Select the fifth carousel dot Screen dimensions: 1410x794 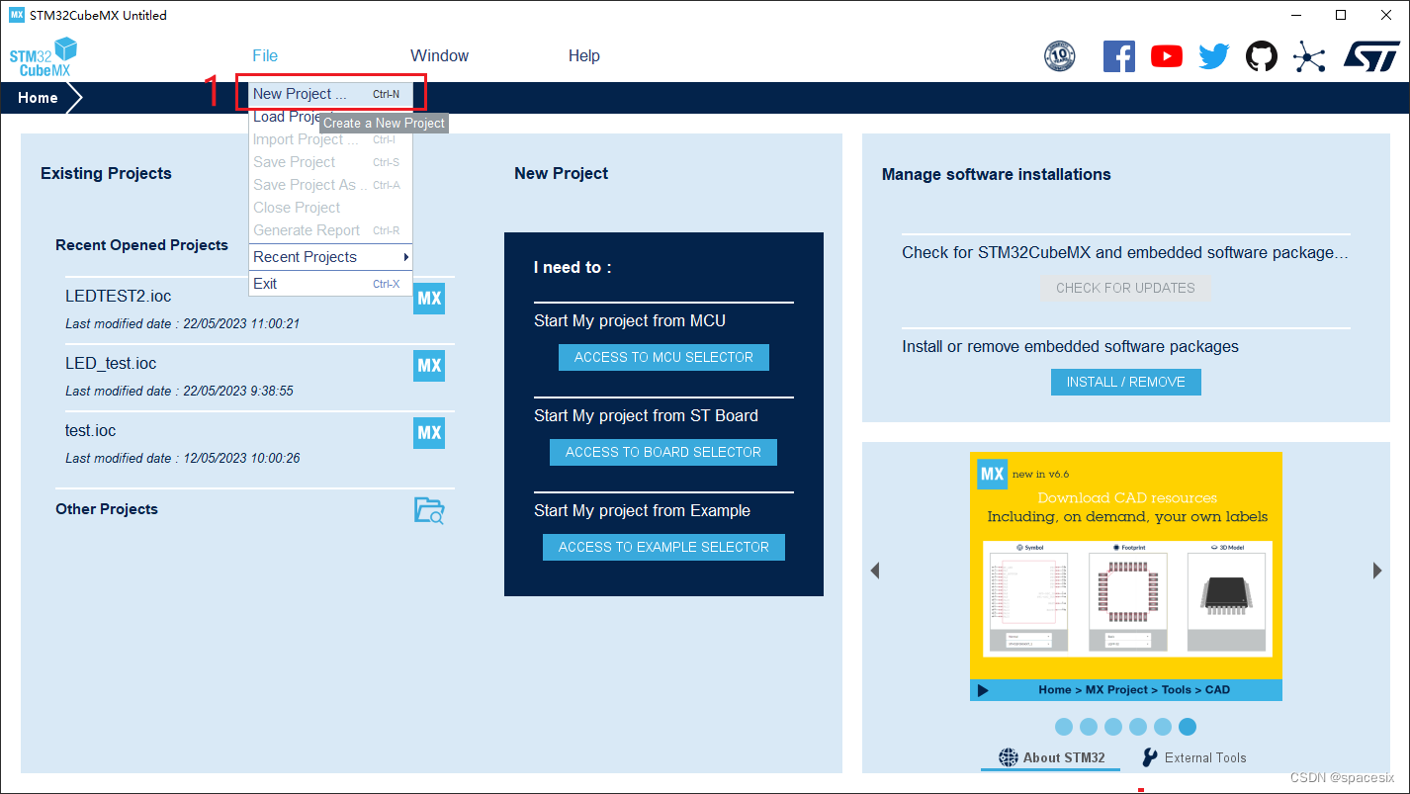1163,727
